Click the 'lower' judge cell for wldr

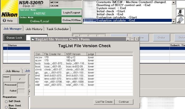(91, 85)
